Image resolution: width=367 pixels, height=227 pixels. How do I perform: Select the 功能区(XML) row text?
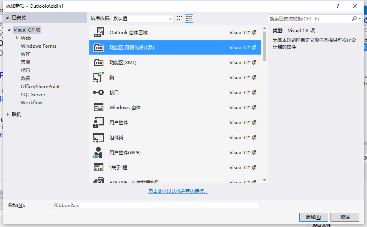tap(123, 63)
